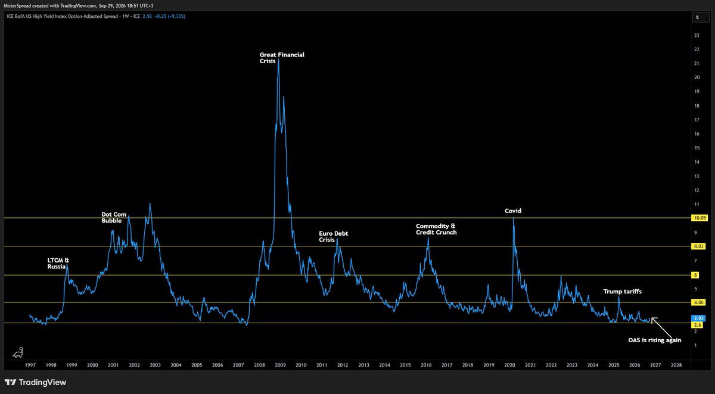This screenshot has height=394, width=715.
Task: Click the LTCM & Russia annotation
Action: [58, 264]
